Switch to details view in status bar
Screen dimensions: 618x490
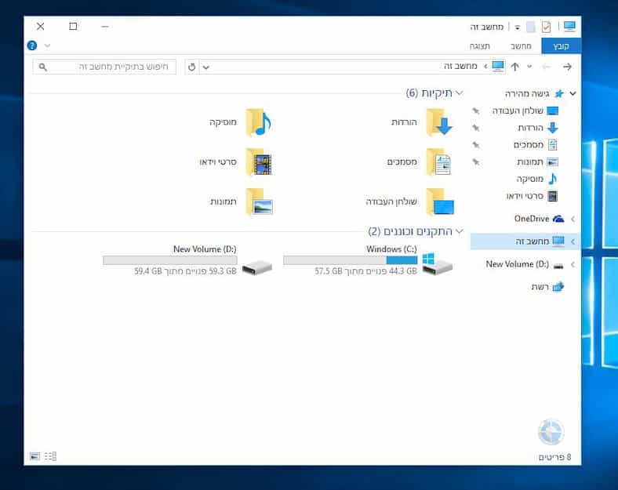tap(51, 456)
